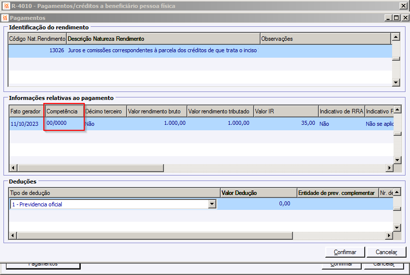410x275 pixels.
Task: Select code 13026 in the rendimento grid
Action: click(x=37, y=50)
